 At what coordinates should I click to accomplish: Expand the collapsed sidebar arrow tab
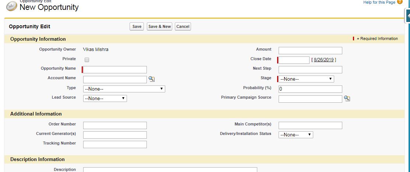(408, 16)
